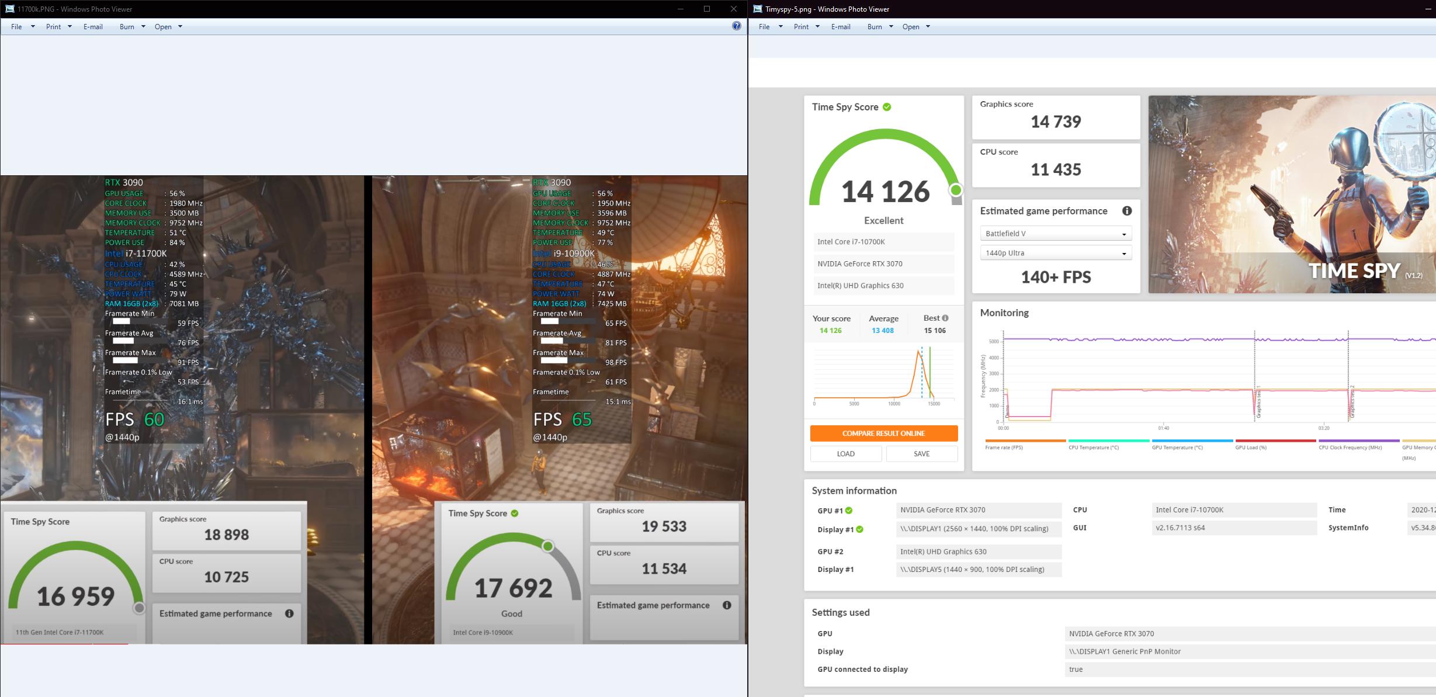Click the GUI version v2.16.7113 s64 field
1436x697 pixels.
point(1234,528)
